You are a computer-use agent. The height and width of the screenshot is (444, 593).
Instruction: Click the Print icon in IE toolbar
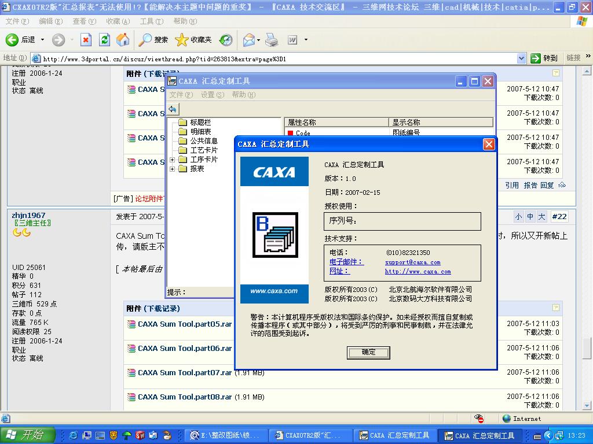271,40
